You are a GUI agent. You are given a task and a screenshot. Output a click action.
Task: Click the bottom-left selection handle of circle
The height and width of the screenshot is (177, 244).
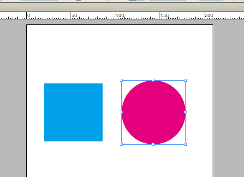[x=121, y=144]
